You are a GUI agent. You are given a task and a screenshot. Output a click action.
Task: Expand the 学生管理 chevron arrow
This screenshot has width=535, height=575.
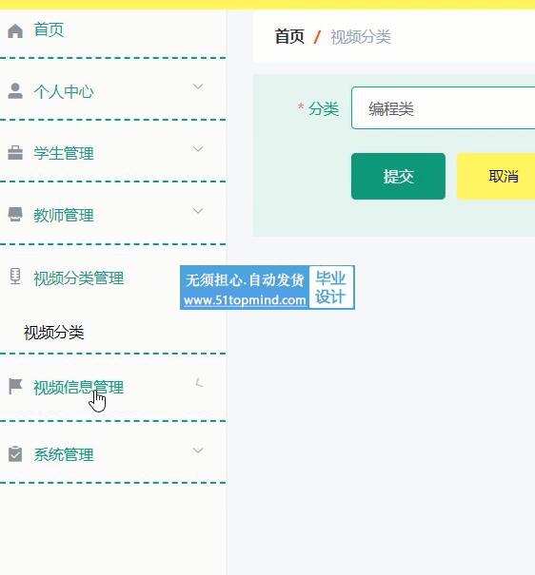[198, 149]
